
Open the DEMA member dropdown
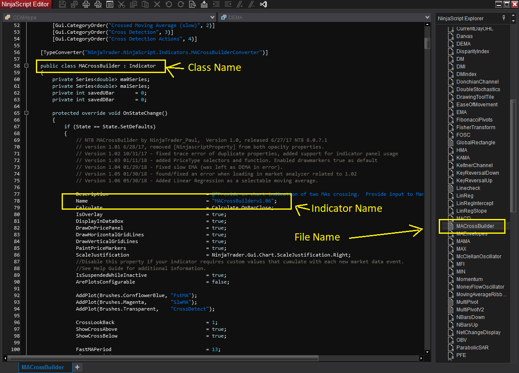point(324,18)
